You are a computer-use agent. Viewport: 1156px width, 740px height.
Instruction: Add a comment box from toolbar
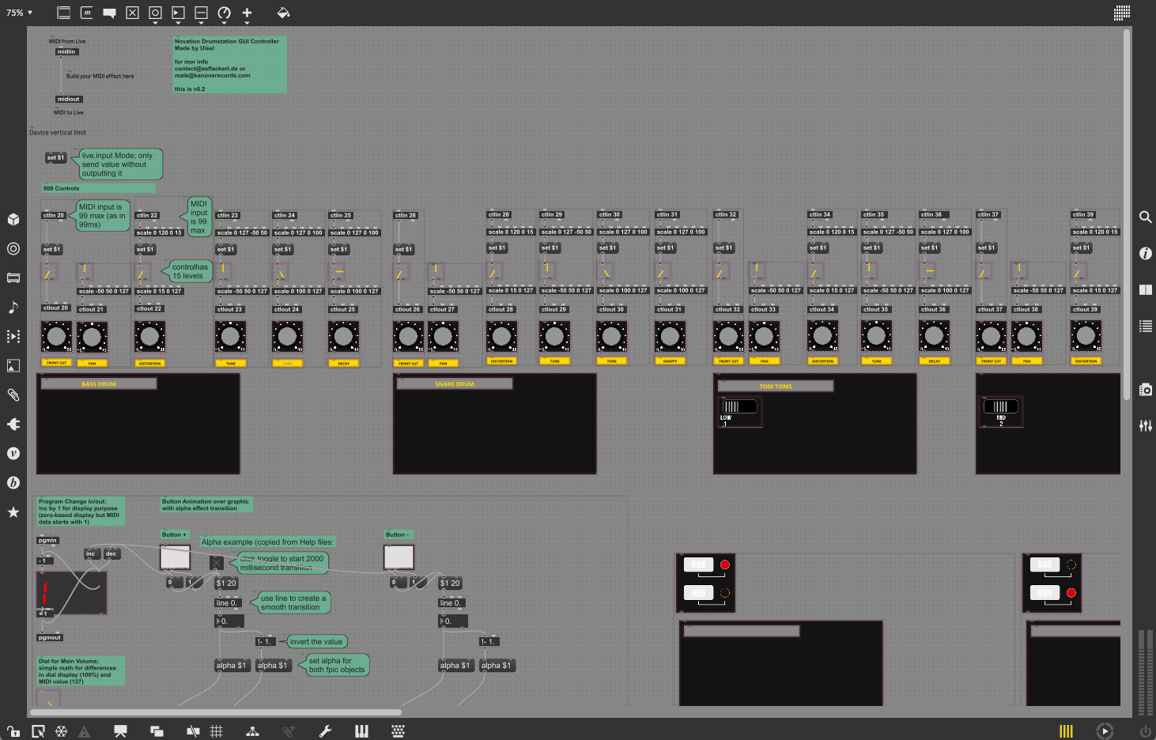click(110, 13)
